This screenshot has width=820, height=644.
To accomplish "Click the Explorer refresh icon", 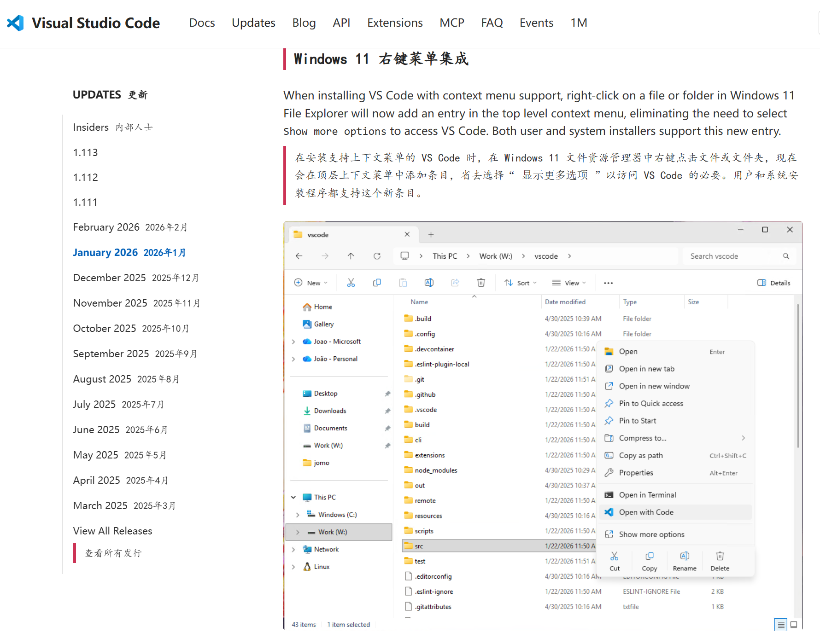I will [377, 256].
